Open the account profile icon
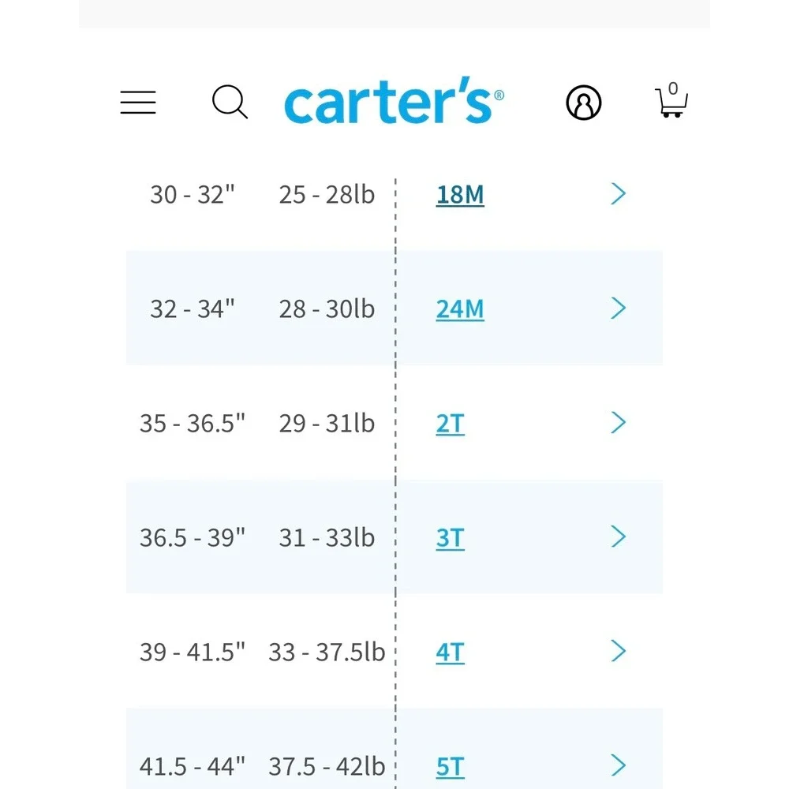 [x=584, y=103]
